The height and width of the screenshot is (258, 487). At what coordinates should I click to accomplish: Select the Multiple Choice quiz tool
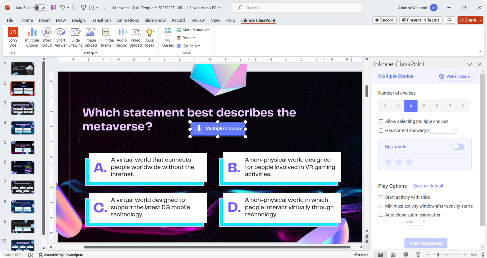[32, 36]
